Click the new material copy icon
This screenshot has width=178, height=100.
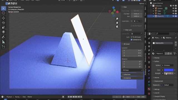click(168, 54)
